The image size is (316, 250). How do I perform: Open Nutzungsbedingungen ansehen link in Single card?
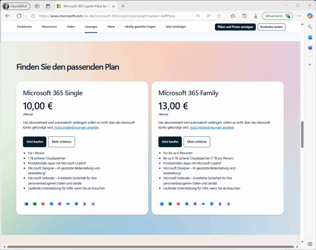tap(77, 128)
